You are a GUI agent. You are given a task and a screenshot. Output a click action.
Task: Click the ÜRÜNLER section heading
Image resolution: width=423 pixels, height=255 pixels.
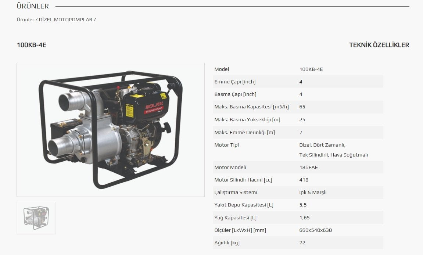point(33,6)
